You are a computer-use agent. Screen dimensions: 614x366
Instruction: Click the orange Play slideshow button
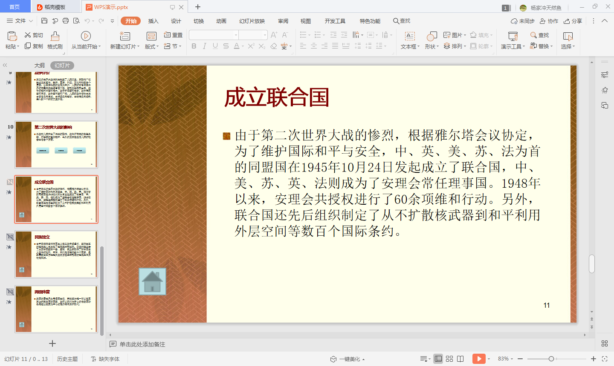(x=479, y=359)
